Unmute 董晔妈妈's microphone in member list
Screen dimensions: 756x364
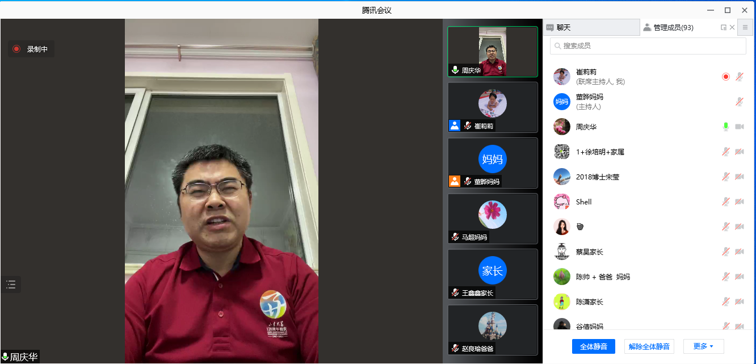[x=739, y=102]
